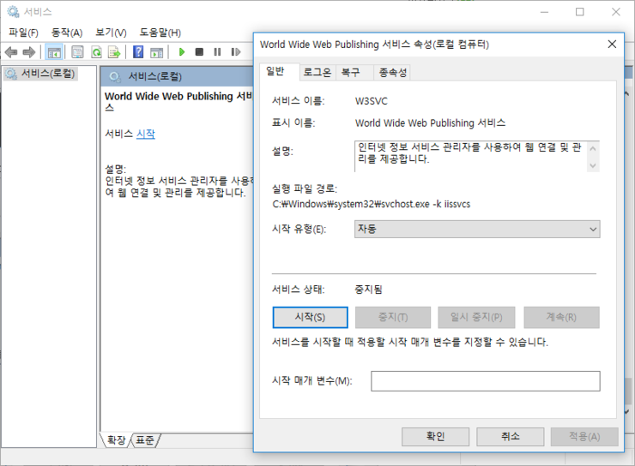The width and height of the screenshot is (635, 466).
Task: Click the Services list vertical scrollbar thumb
Action: pos(628,391)
